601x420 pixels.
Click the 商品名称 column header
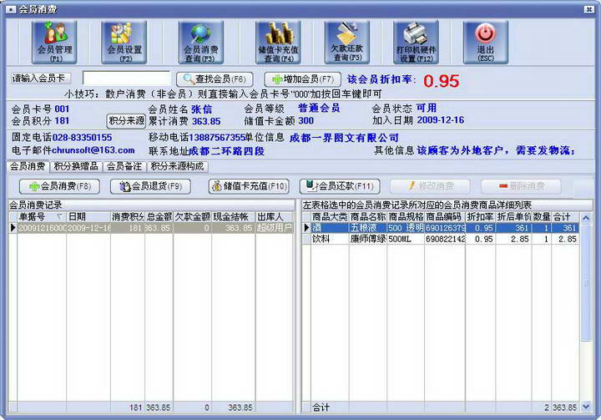(367, 217)
